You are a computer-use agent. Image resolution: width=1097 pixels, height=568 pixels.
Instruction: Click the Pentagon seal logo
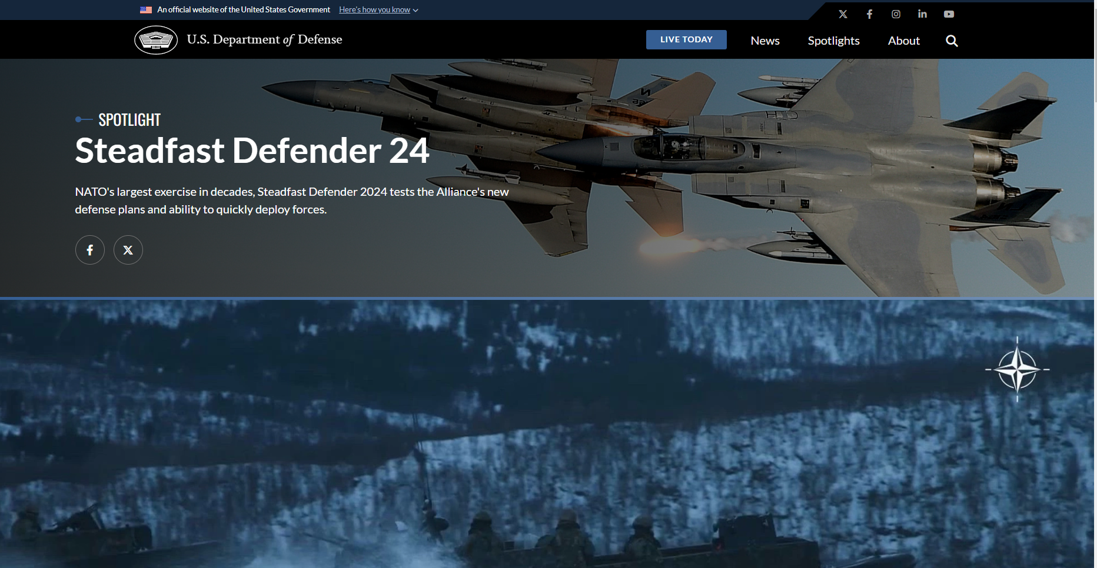[x=156, y=40]
